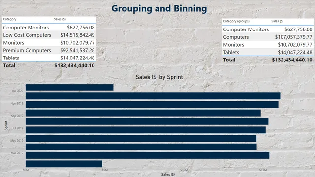This screenshot has width=315, height=177.
Task: Sort by the Category (groups) column header
Action: pyautogui.click(x=236, y=21)
